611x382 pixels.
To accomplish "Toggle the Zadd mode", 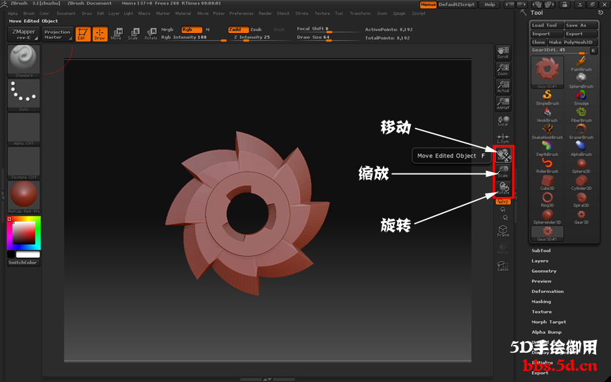I will click(238, 30).
